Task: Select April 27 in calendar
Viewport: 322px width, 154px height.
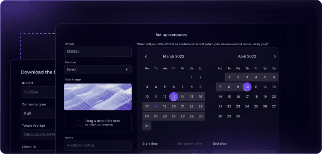Action: click(274, 107)
